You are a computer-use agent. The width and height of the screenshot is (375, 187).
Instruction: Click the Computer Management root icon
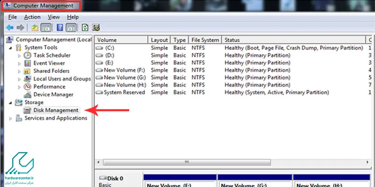(10, 40)
